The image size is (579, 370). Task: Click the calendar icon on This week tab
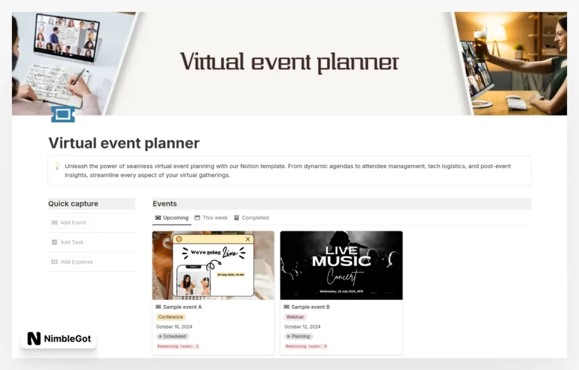[197, 217]
